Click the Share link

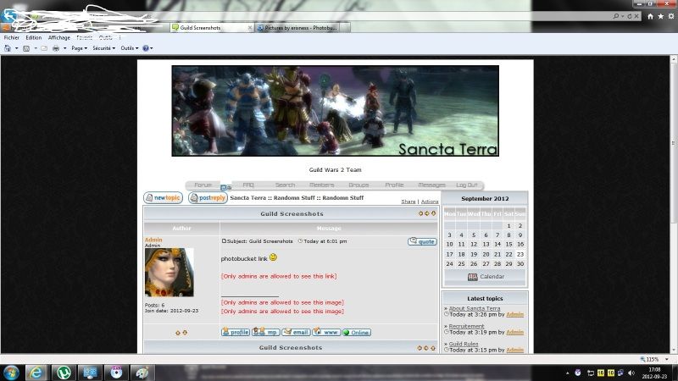[x=408, y=202]
